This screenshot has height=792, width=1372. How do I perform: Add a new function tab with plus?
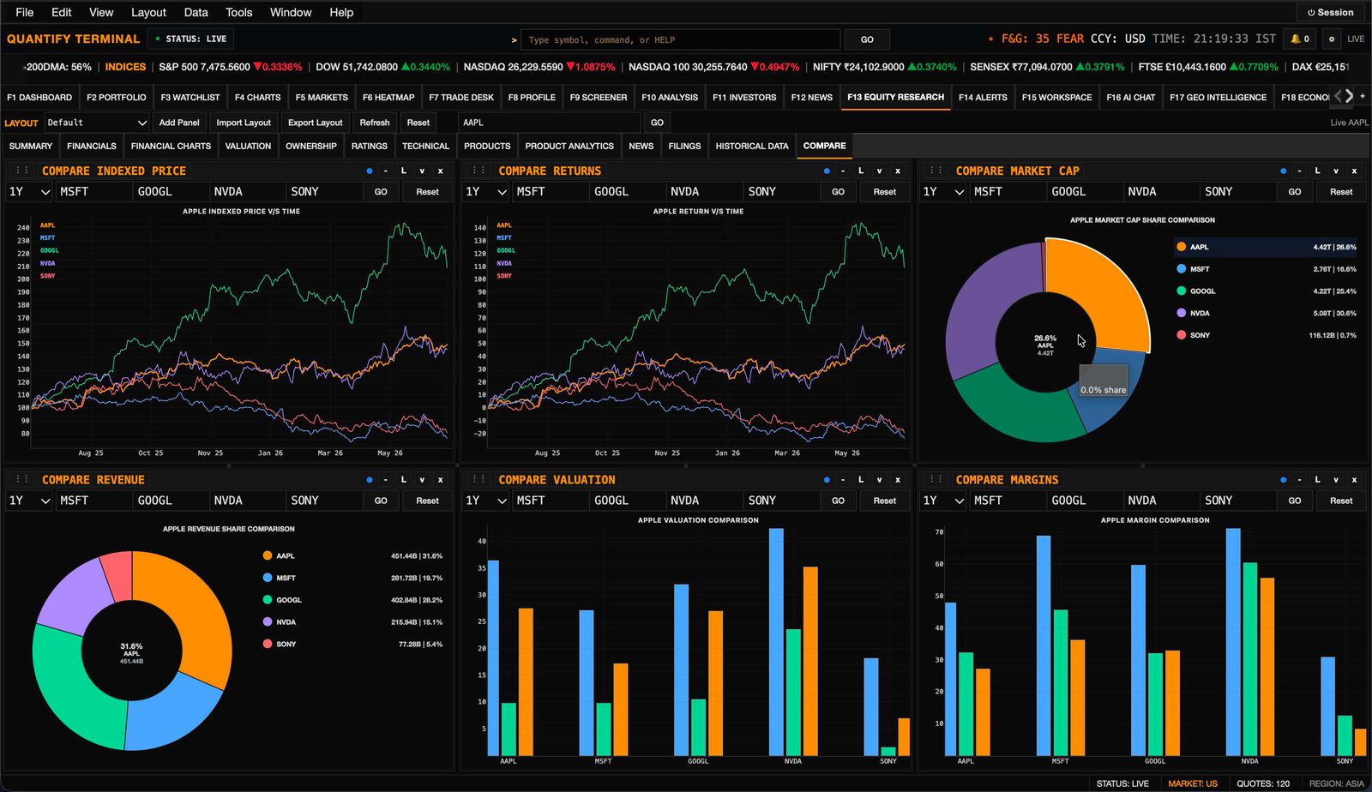1363,96
